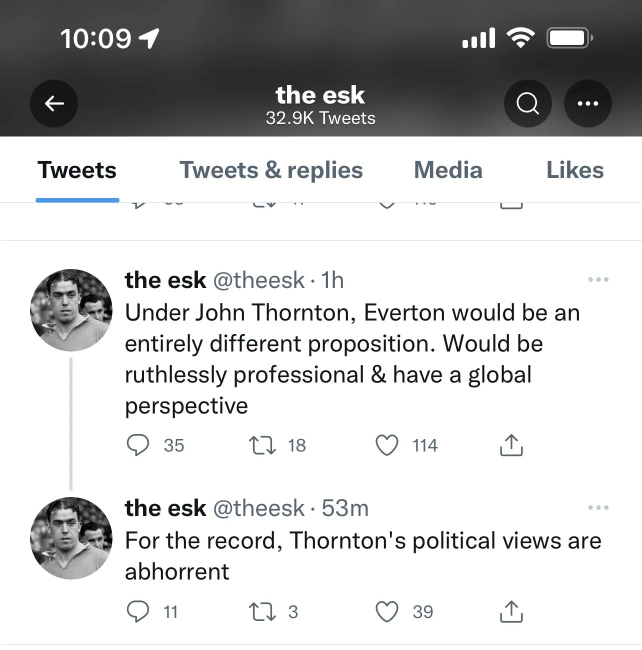Open the Likes tab
Screen dimensions: 642x650
click(x=575, y=170)
